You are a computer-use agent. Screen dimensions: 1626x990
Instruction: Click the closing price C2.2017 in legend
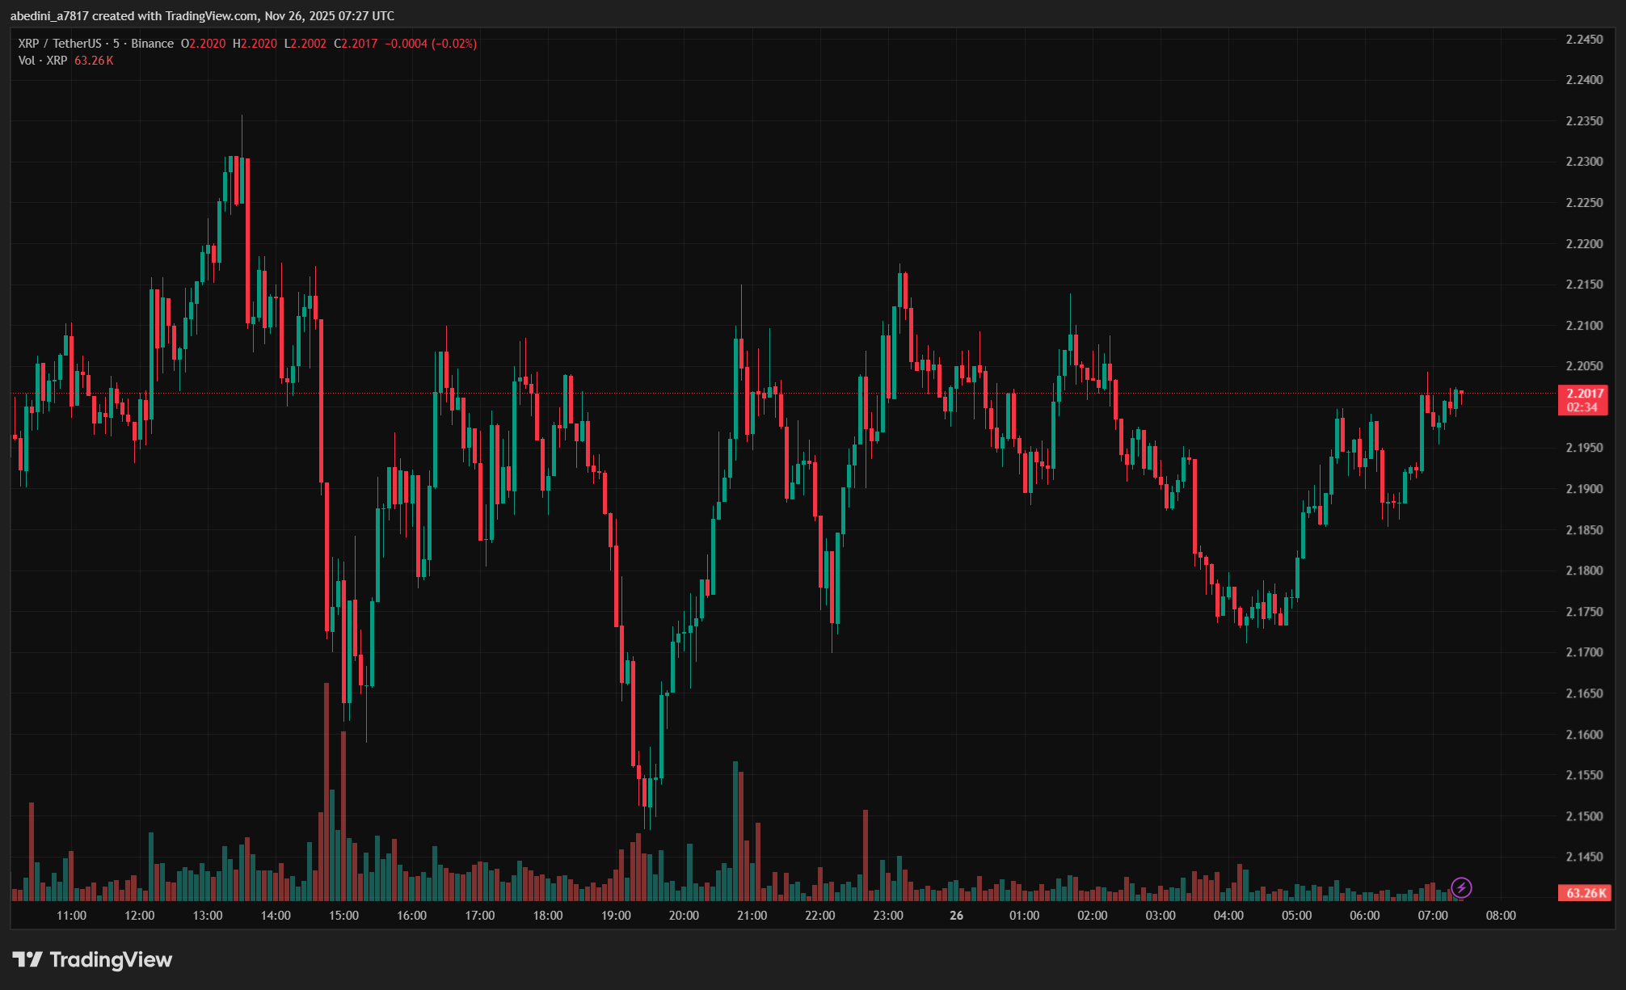356,44
